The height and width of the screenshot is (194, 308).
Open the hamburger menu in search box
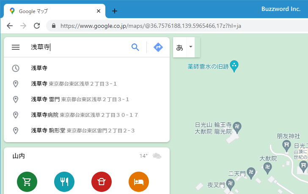coord(16,47)
